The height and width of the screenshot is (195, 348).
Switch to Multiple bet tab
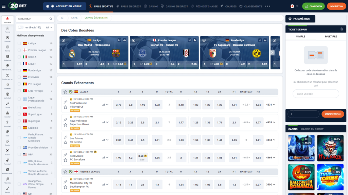331,37
